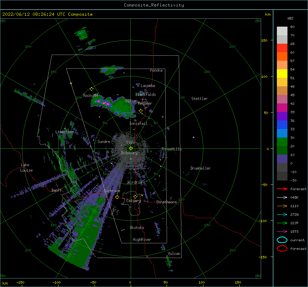
Task: Click the Sundre town label
Action: tap(104, 142)
